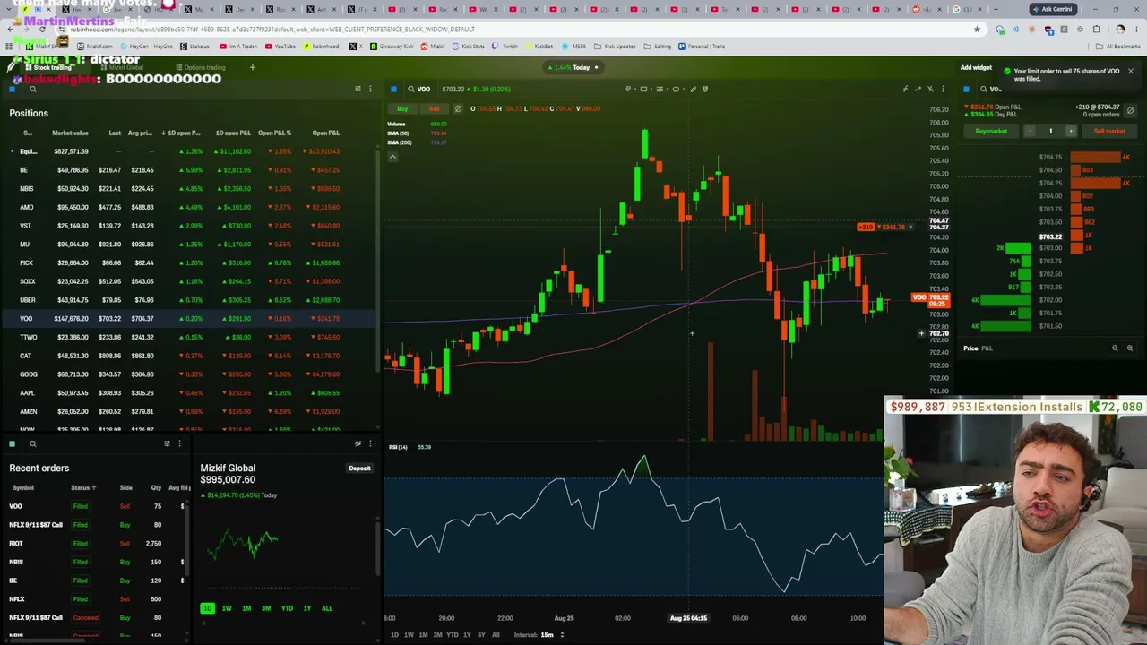This screenshot has height=645, width=1147.
Task: Select the ellipse annotation tool on chart
Action: coord(676,89)
